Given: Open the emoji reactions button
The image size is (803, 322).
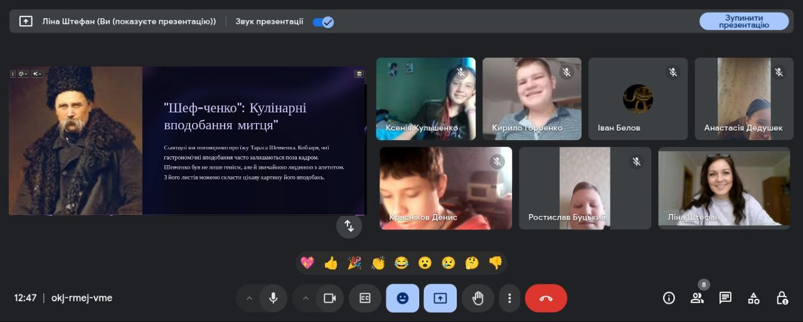Looking at the screenshot, I should (403, 298).
